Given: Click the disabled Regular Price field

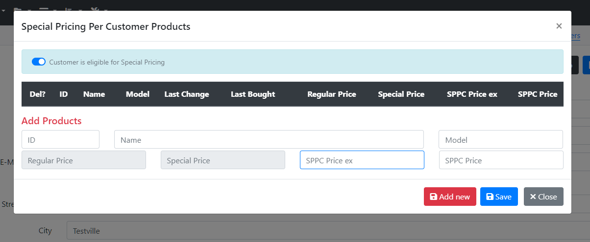Looking at the screenshot, I should click(x=84, y=160).
